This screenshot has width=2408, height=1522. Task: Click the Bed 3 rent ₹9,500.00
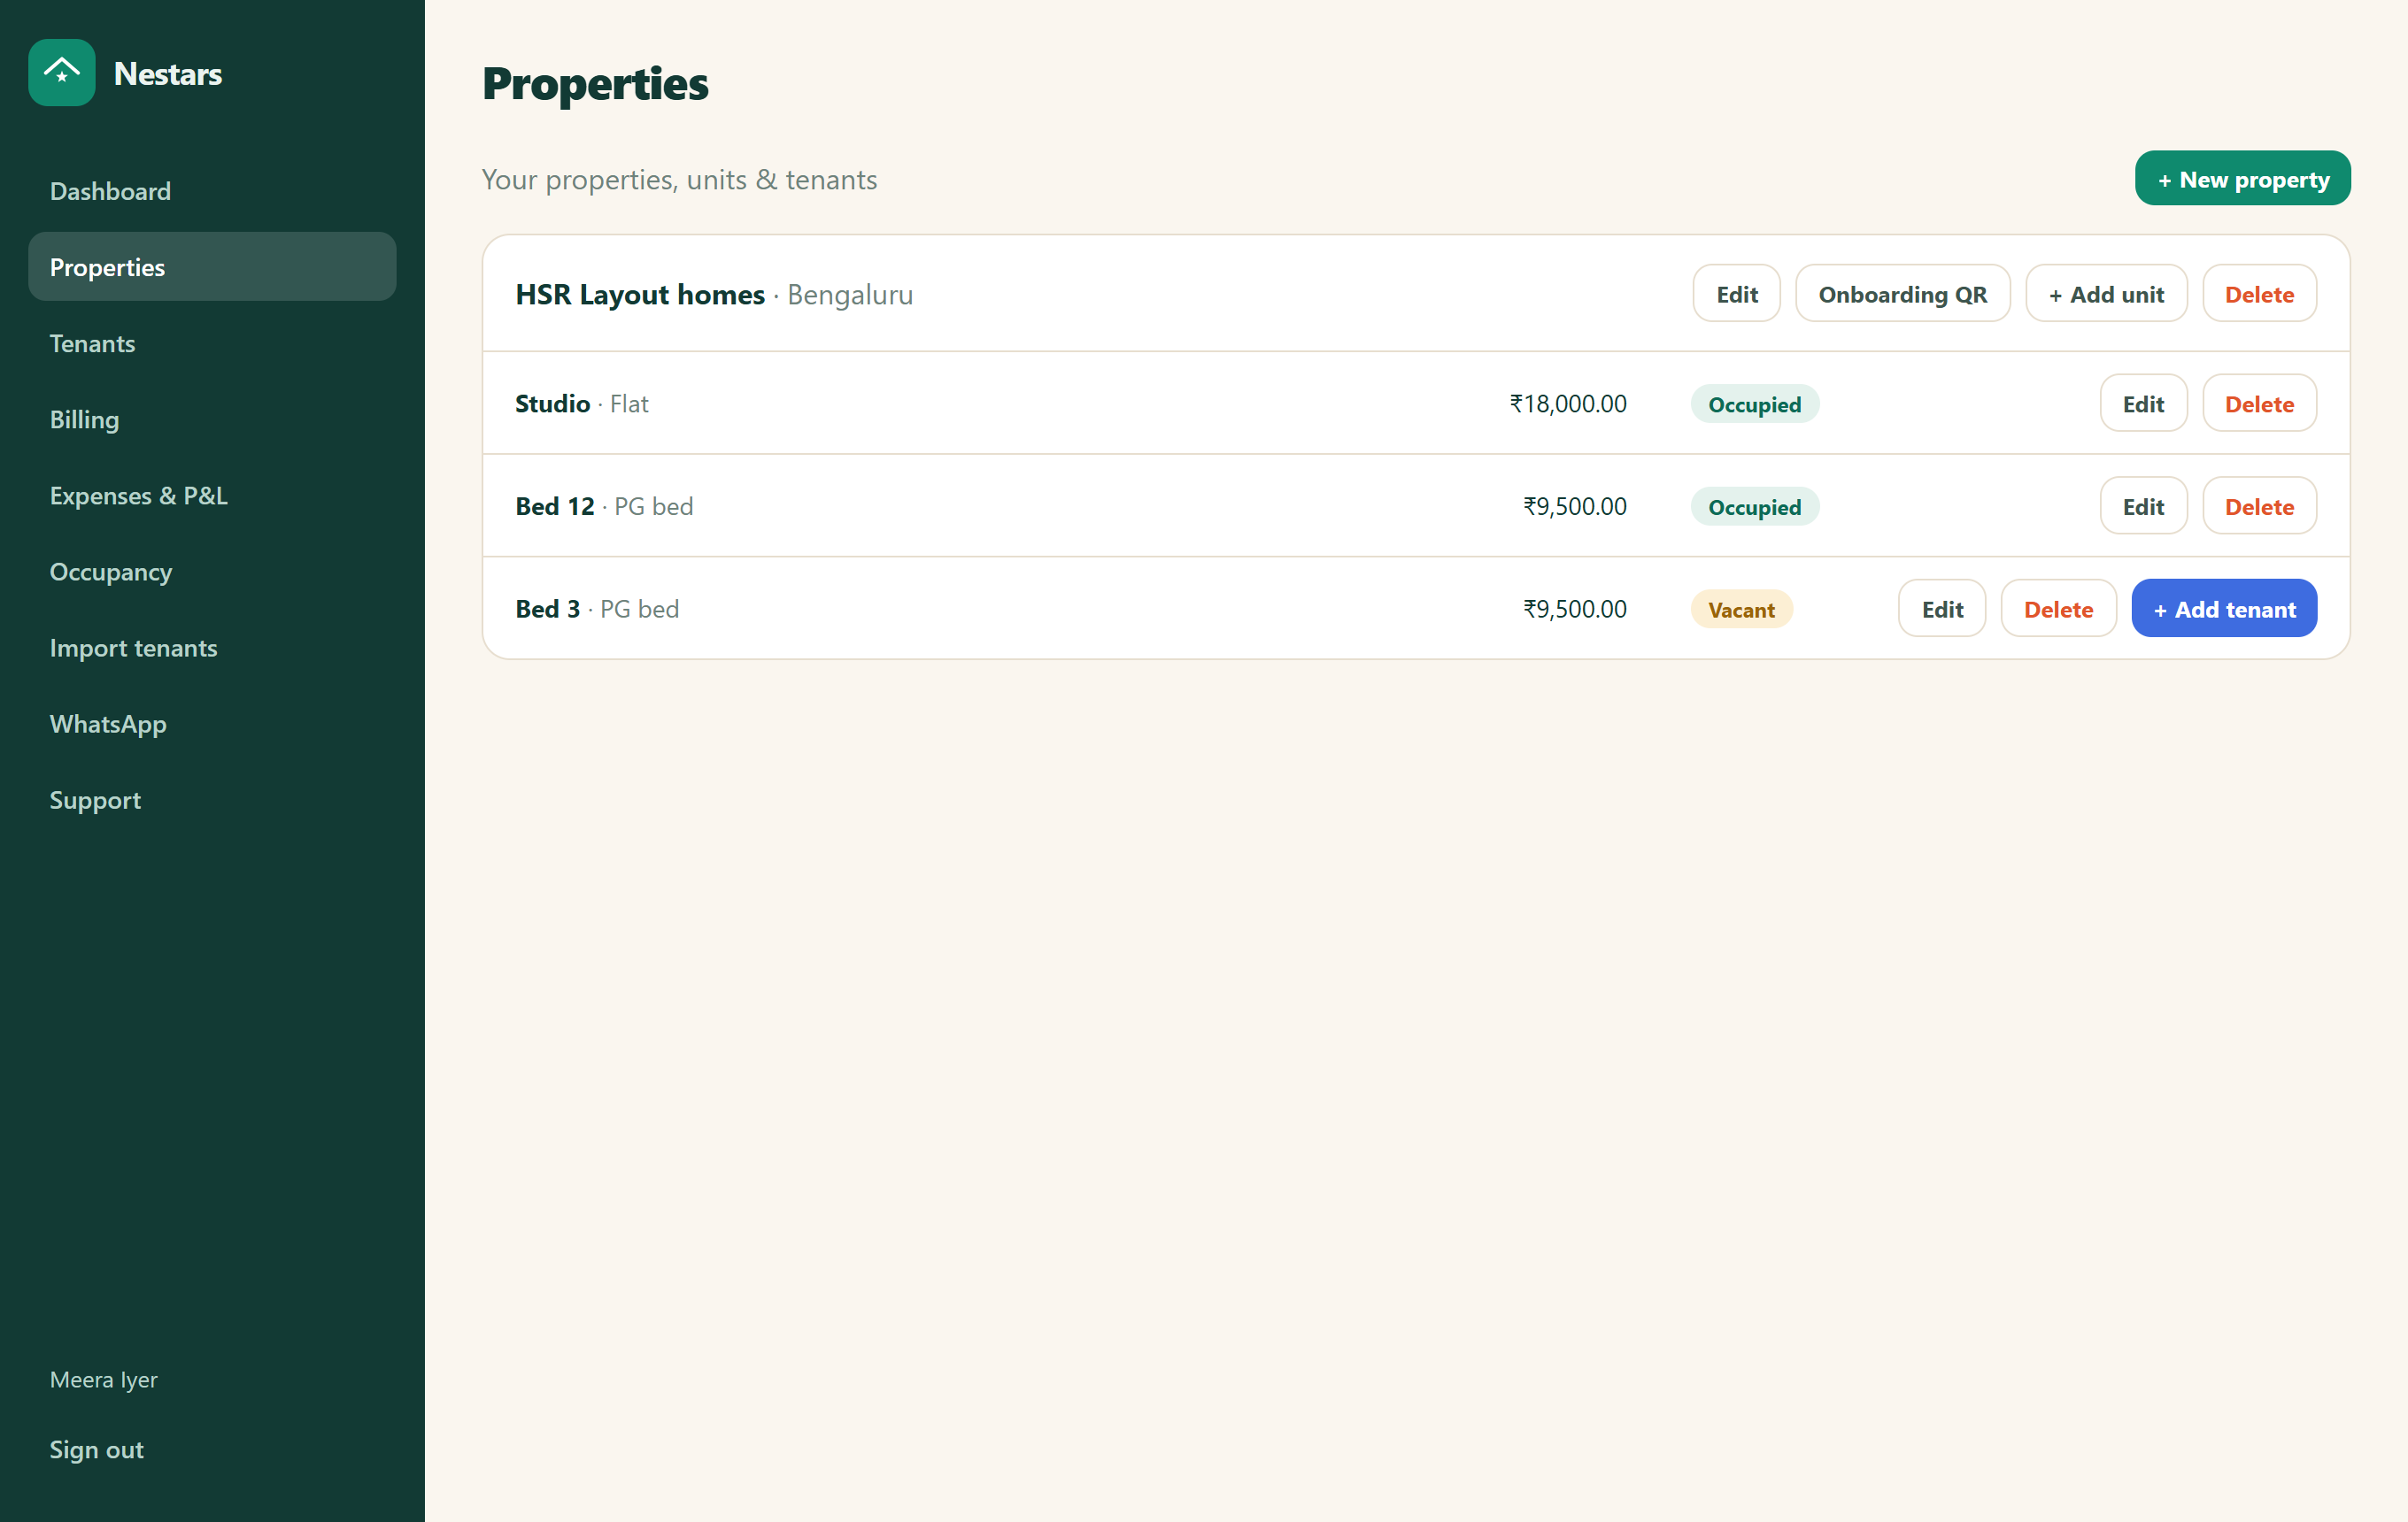point(1574,609)
